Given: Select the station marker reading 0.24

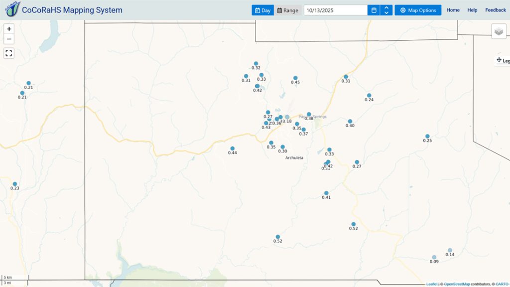Looking at the screenshot, I should click(369, 96).
